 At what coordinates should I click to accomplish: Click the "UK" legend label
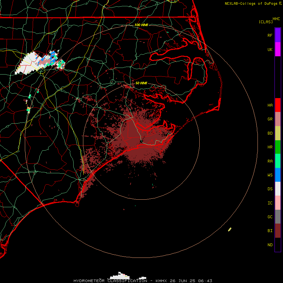[x=270, y=49]
